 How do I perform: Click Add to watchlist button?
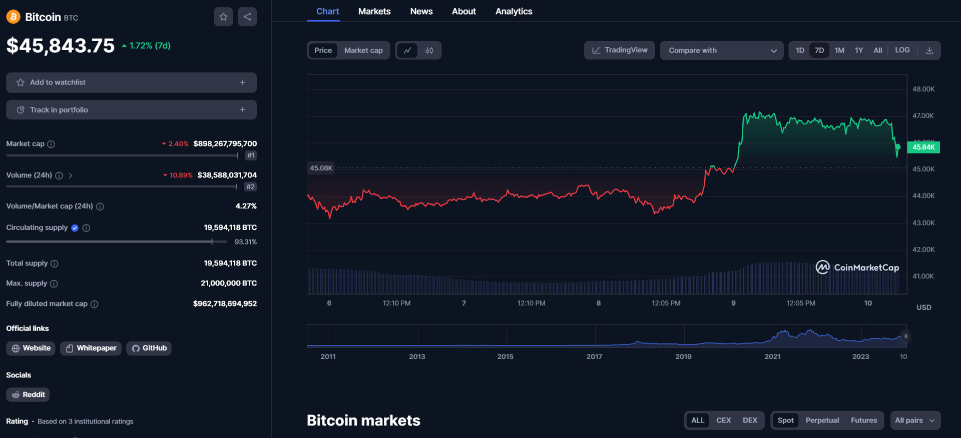(131, 82)
